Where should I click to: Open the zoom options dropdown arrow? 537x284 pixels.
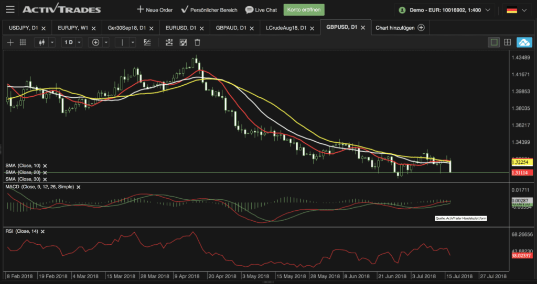click(x=106, y=42)
